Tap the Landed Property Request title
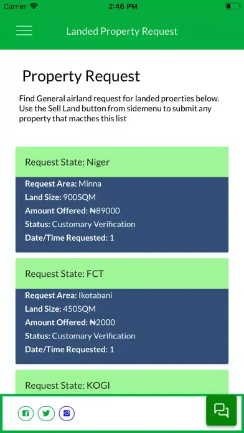 click(122, 31)
